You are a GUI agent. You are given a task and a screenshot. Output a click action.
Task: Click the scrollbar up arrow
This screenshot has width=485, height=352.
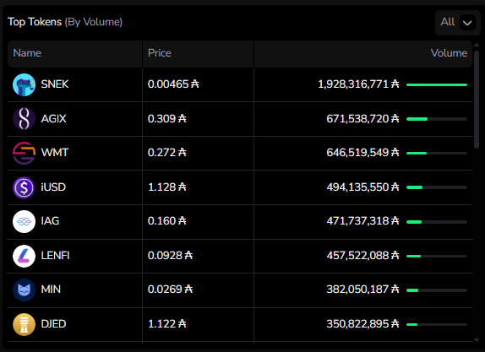tap(477, 45)
